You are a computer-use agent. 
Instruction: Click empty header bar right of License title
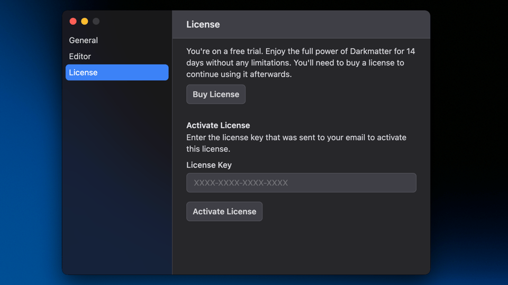click(328, 24)
